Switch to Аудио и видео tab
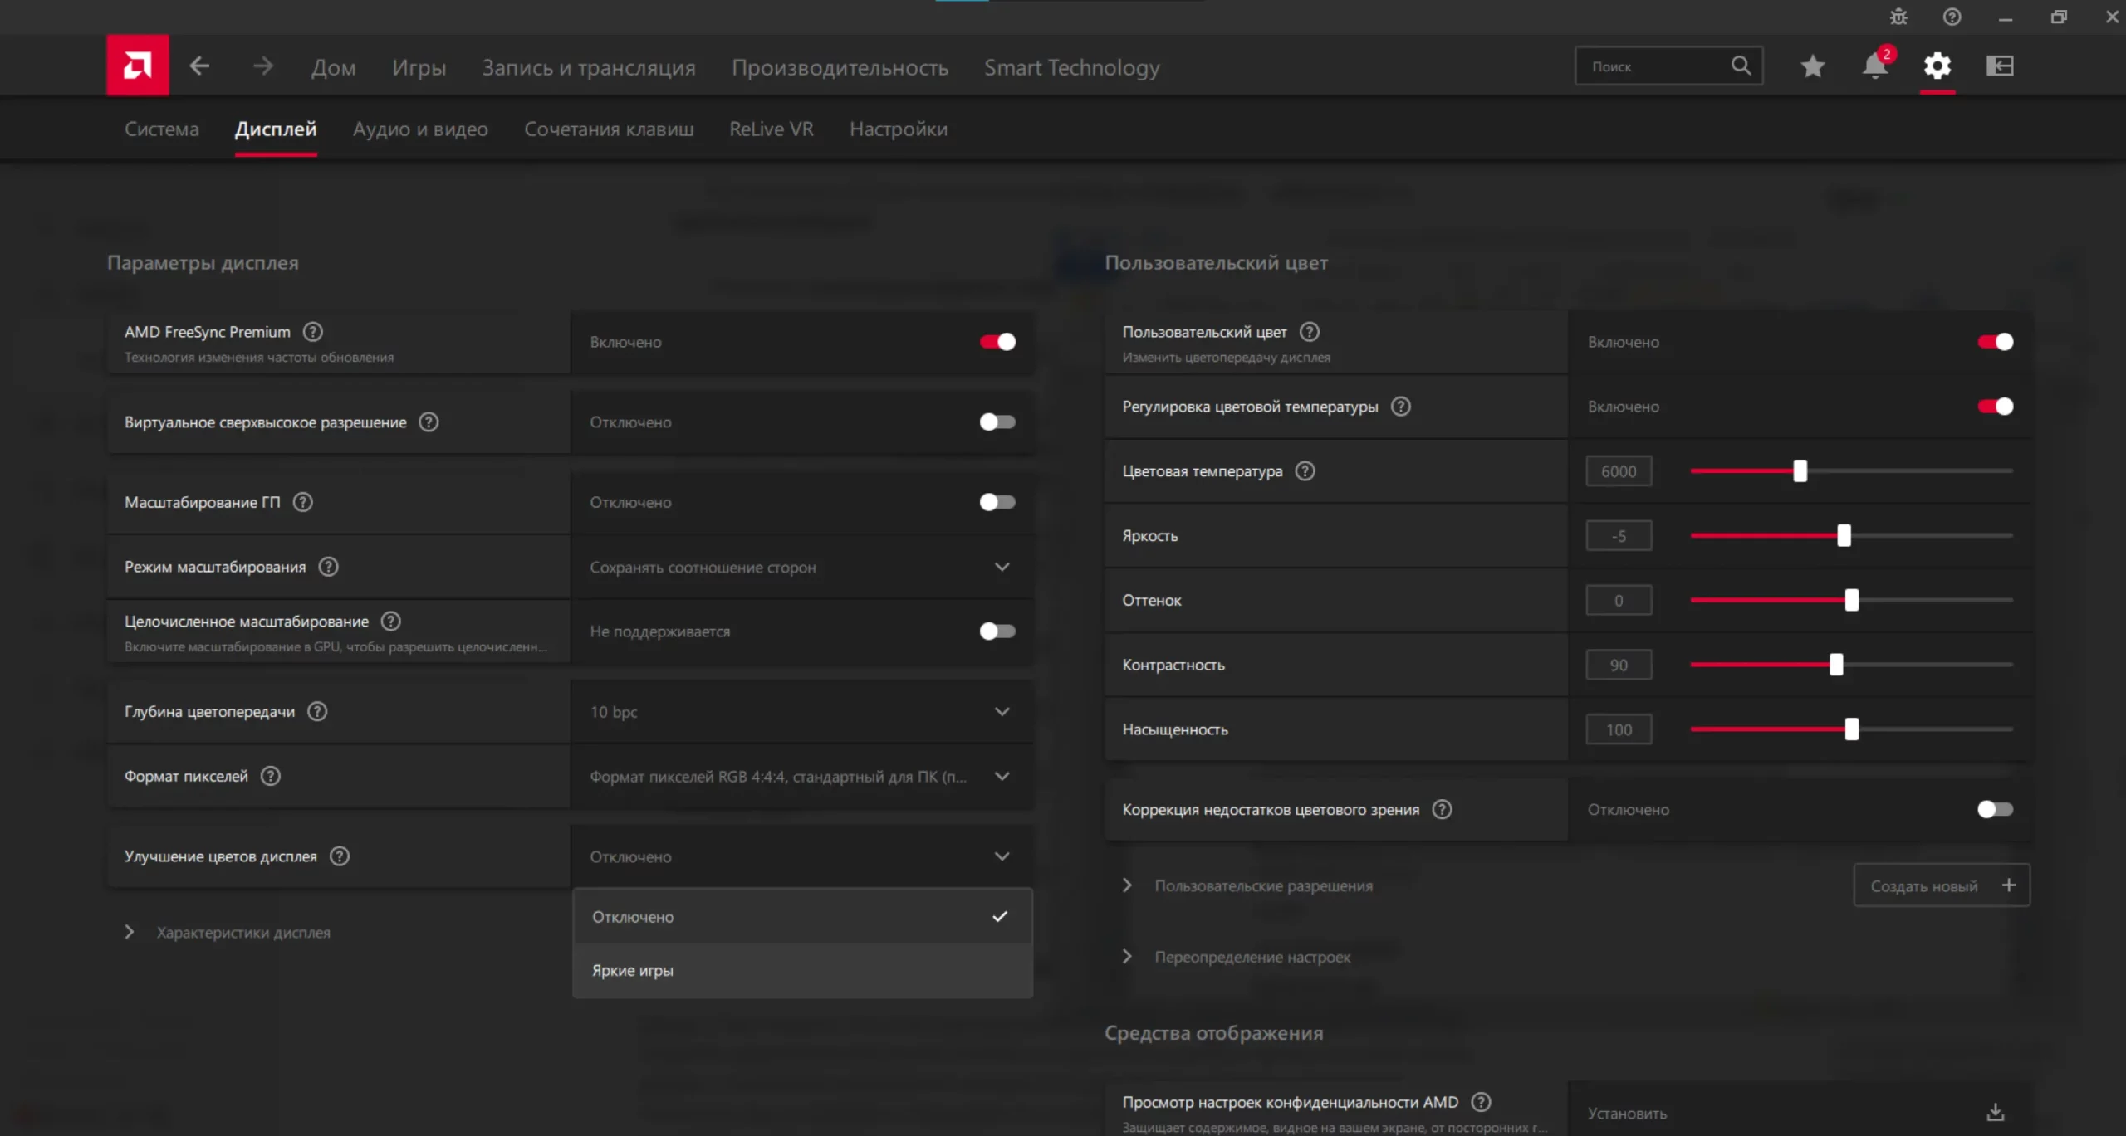 tap(420, 129)
